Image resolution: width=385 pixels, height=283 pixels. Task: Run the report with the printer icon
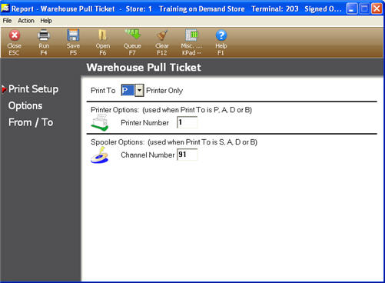click(x=44, y=42)
